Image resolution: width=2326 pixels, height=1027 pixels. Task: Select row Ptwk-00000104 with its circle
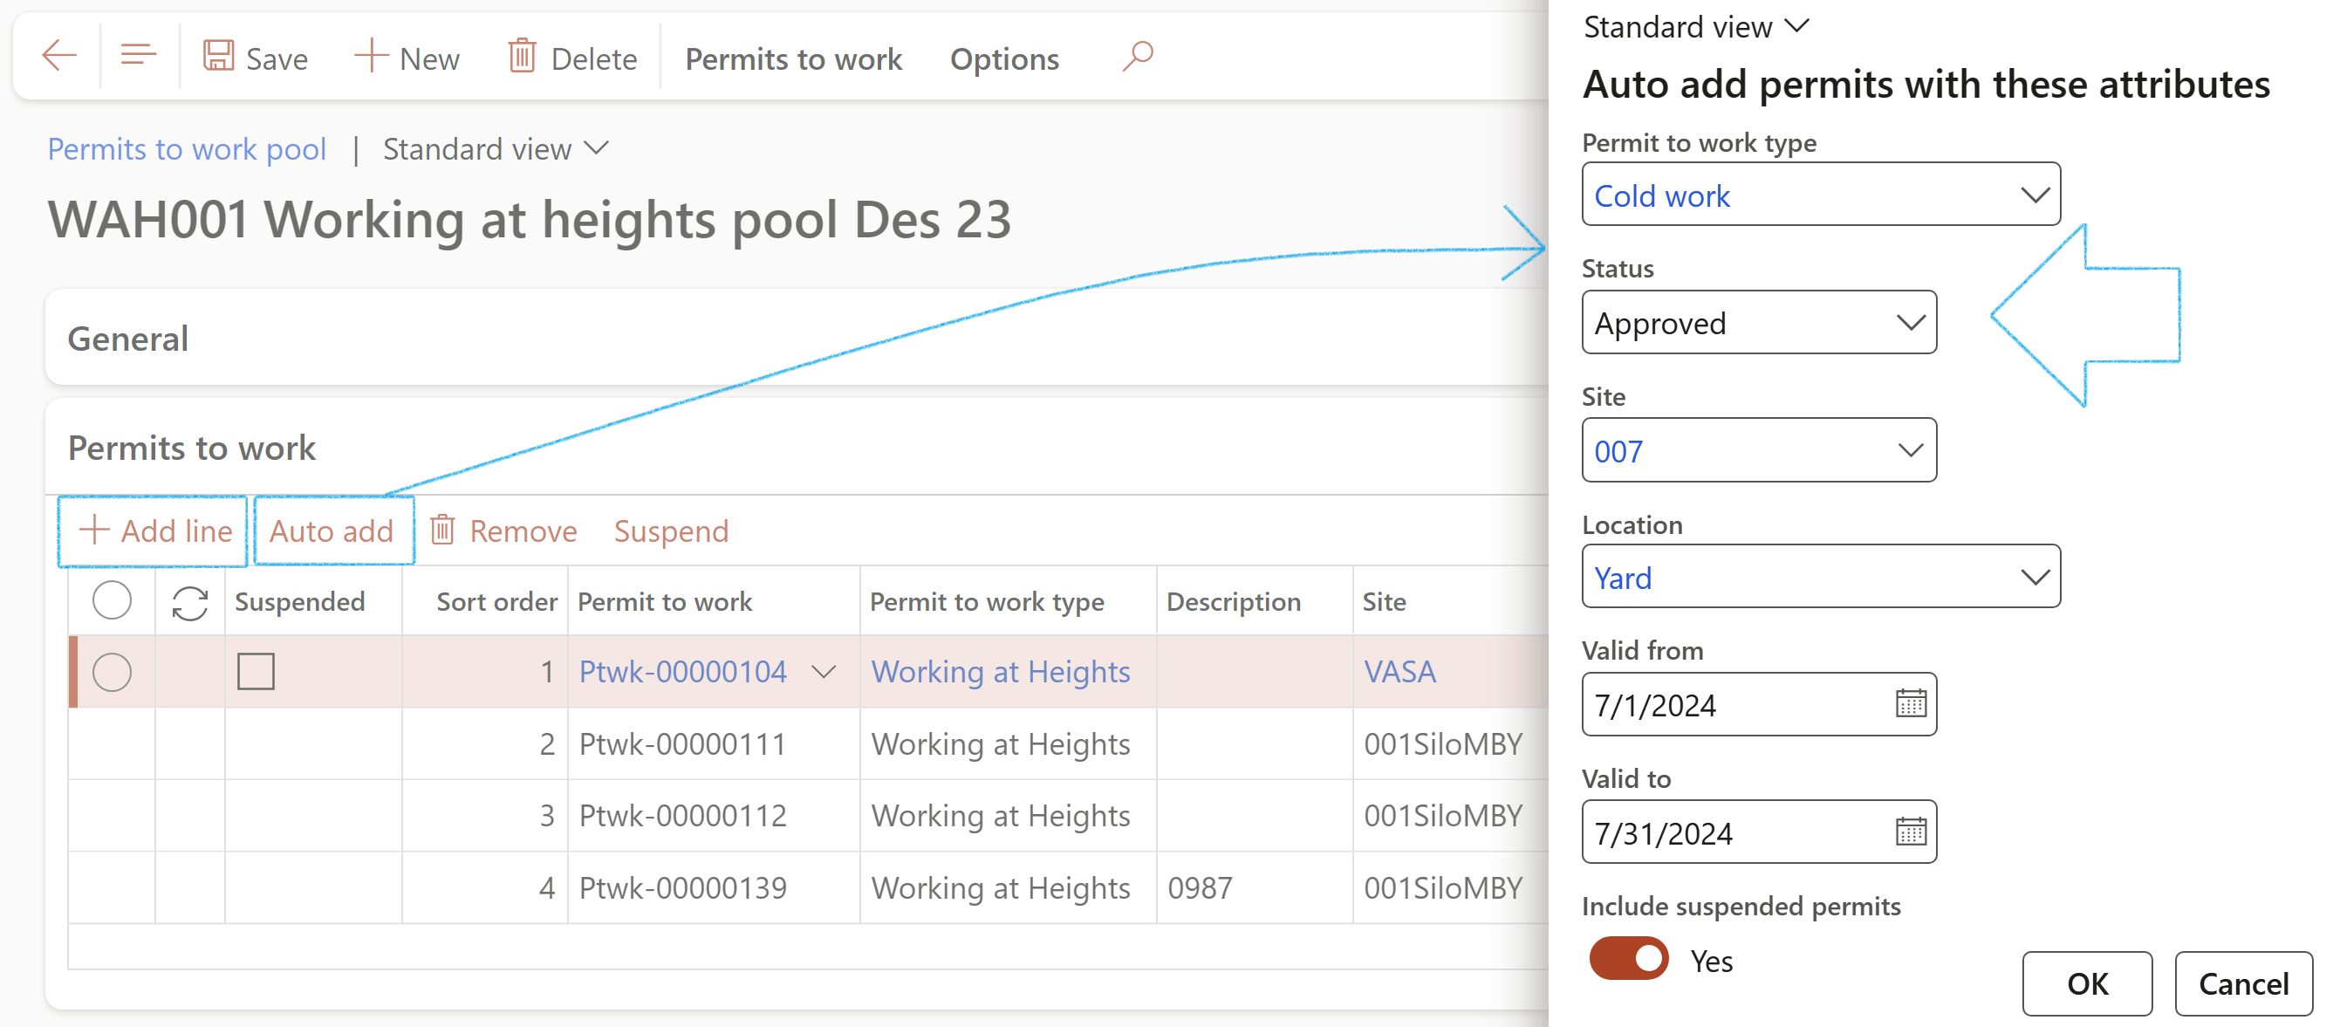click(x=112, y=672)
